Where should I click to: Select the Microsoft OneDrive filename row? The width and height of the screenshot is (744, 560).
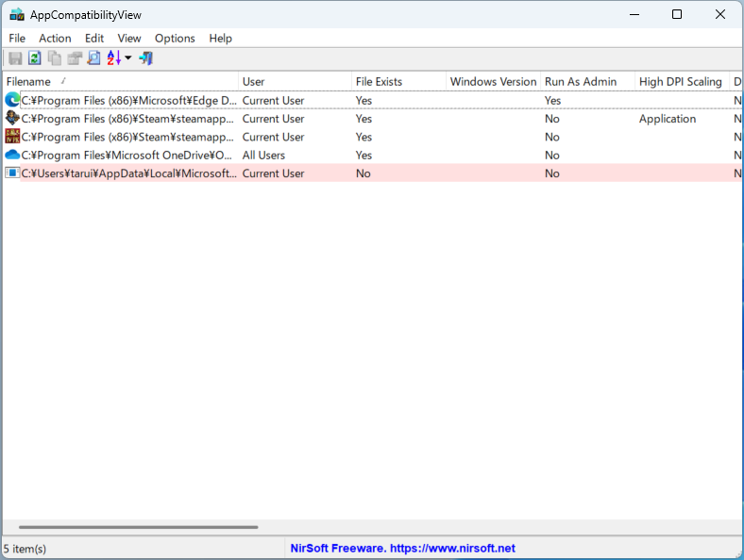[127, 155]
